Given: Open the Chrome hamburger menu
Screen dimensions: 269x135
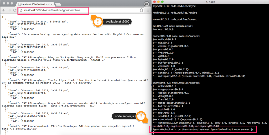Looking at the screenshot, I should [x=148, y=10].
